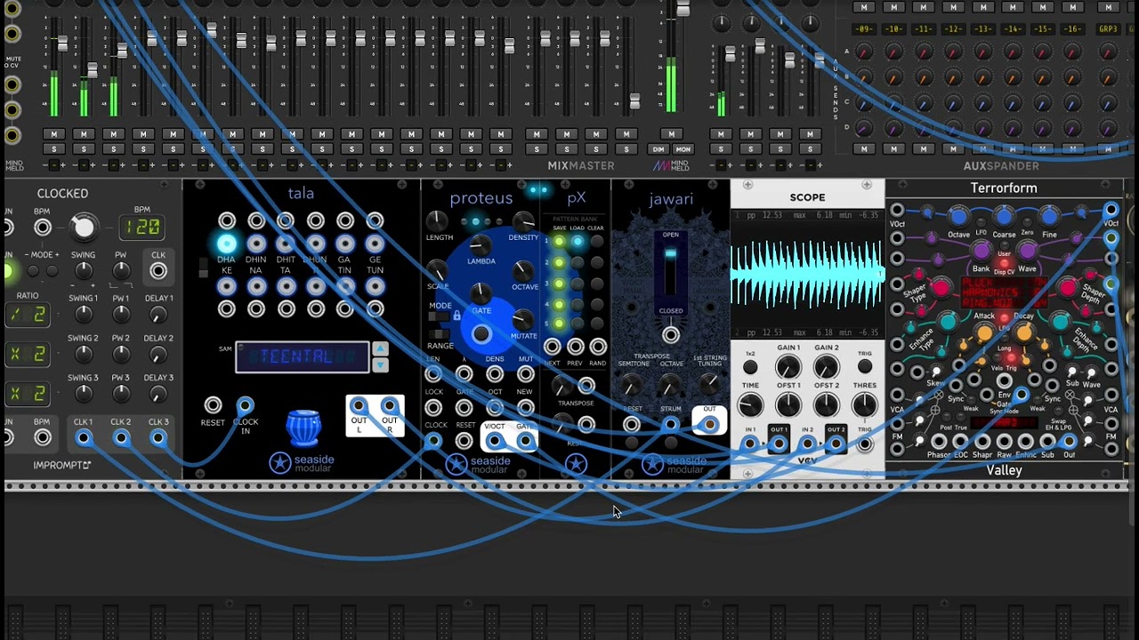Click the Attack knob on Terrorform
This screenshot has width=1139, height=640.
tap(984, 332)
